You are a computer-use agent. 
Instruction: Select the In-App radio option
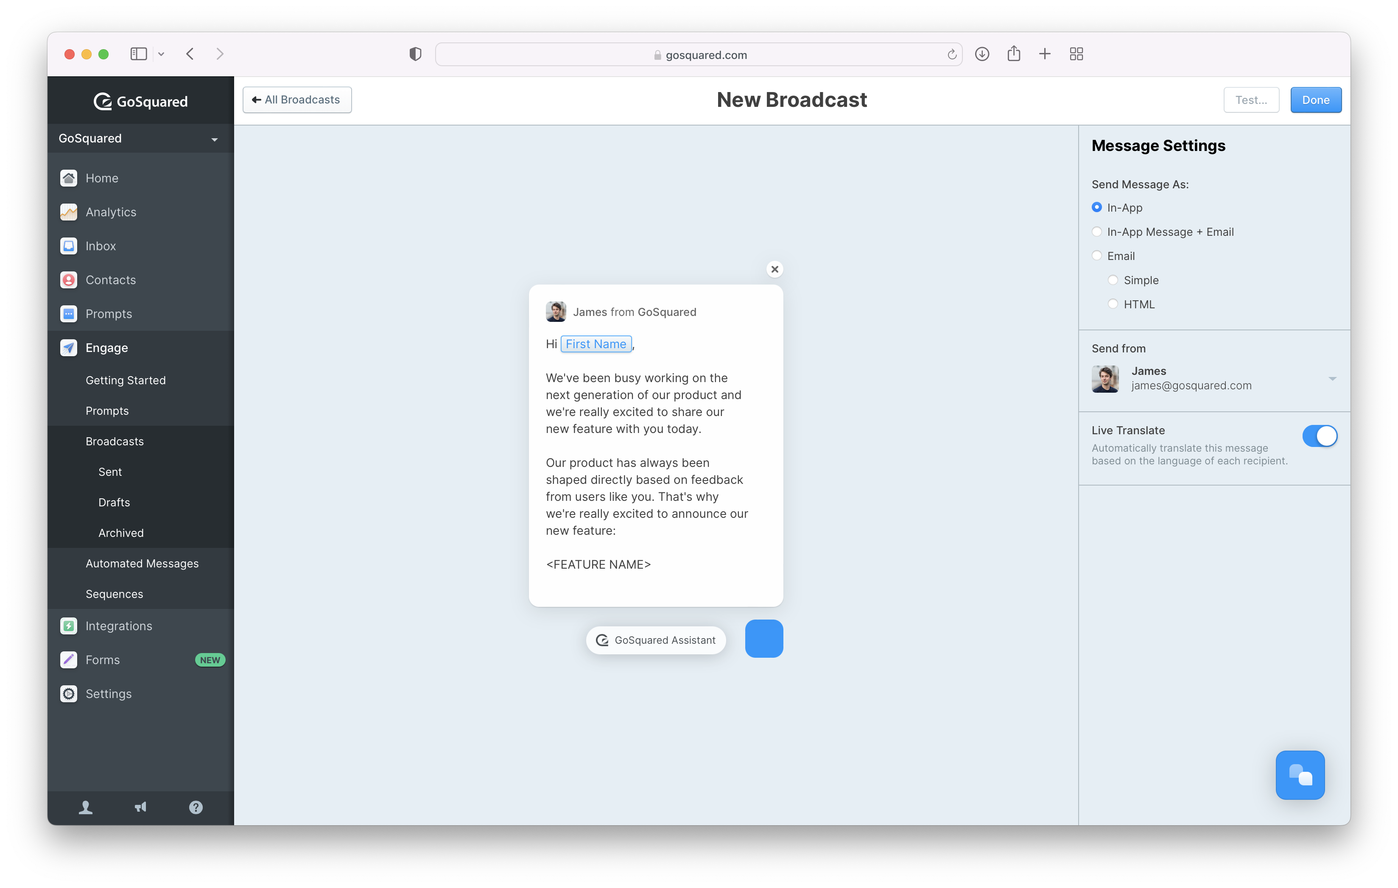point(1097,207)
